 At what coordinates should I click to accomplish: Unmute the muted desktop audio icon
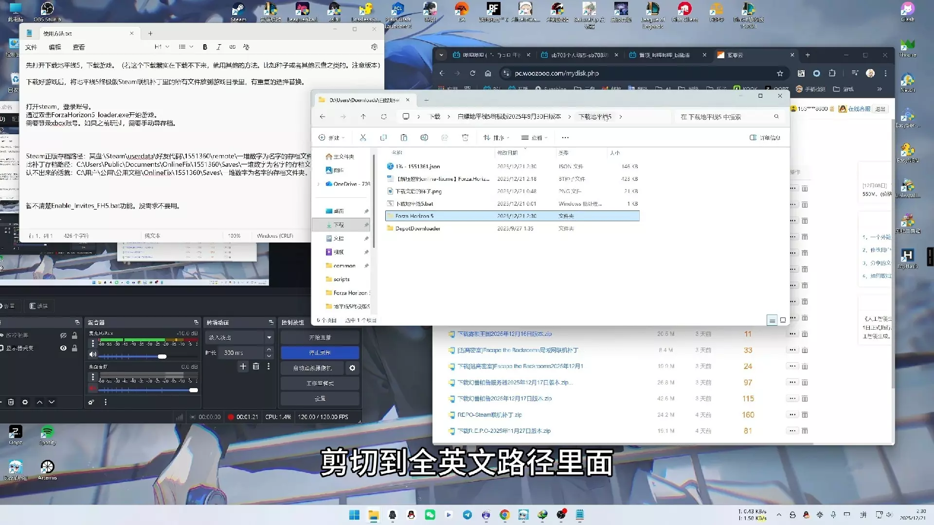92,388
